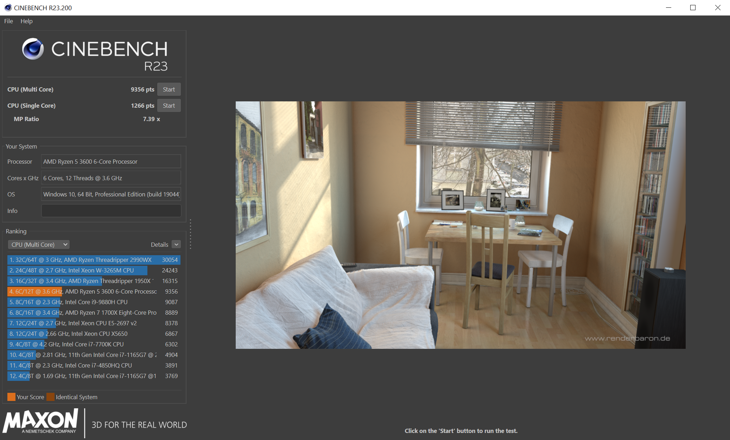Click the brown Identical System swatch
Screen dimensions: 730x440
click(51, 397)
